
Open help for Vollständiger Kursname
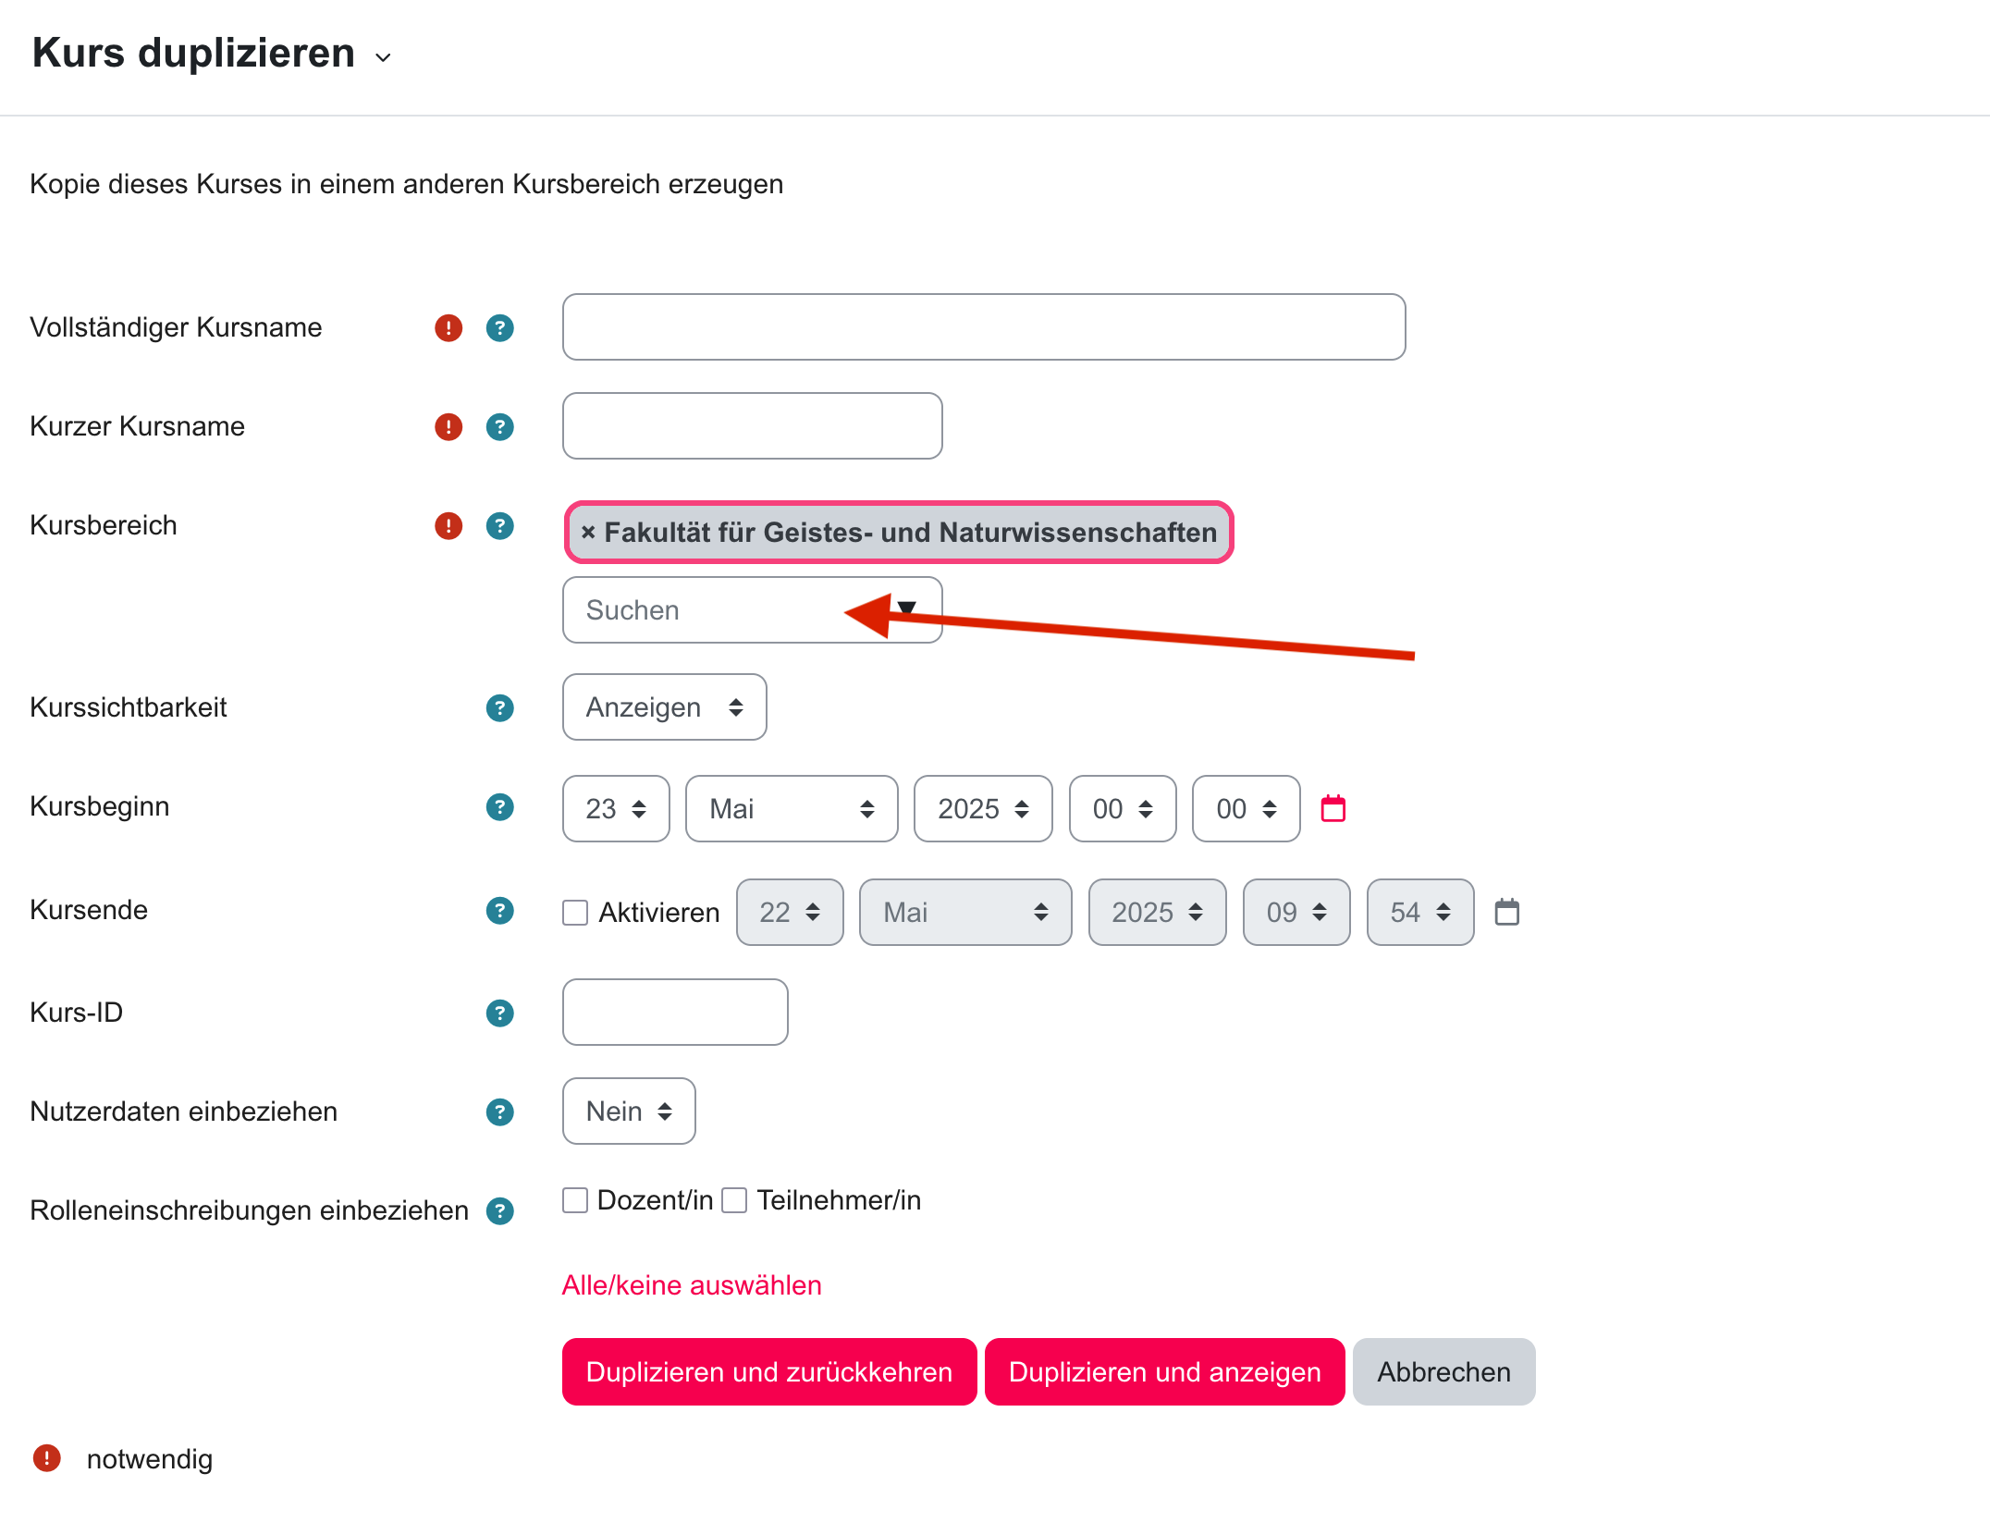499,327
